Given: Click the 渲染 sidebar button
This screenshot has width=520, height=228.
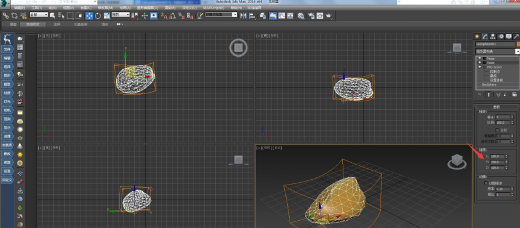Looking at the screenshot, I should coord(7,119).
